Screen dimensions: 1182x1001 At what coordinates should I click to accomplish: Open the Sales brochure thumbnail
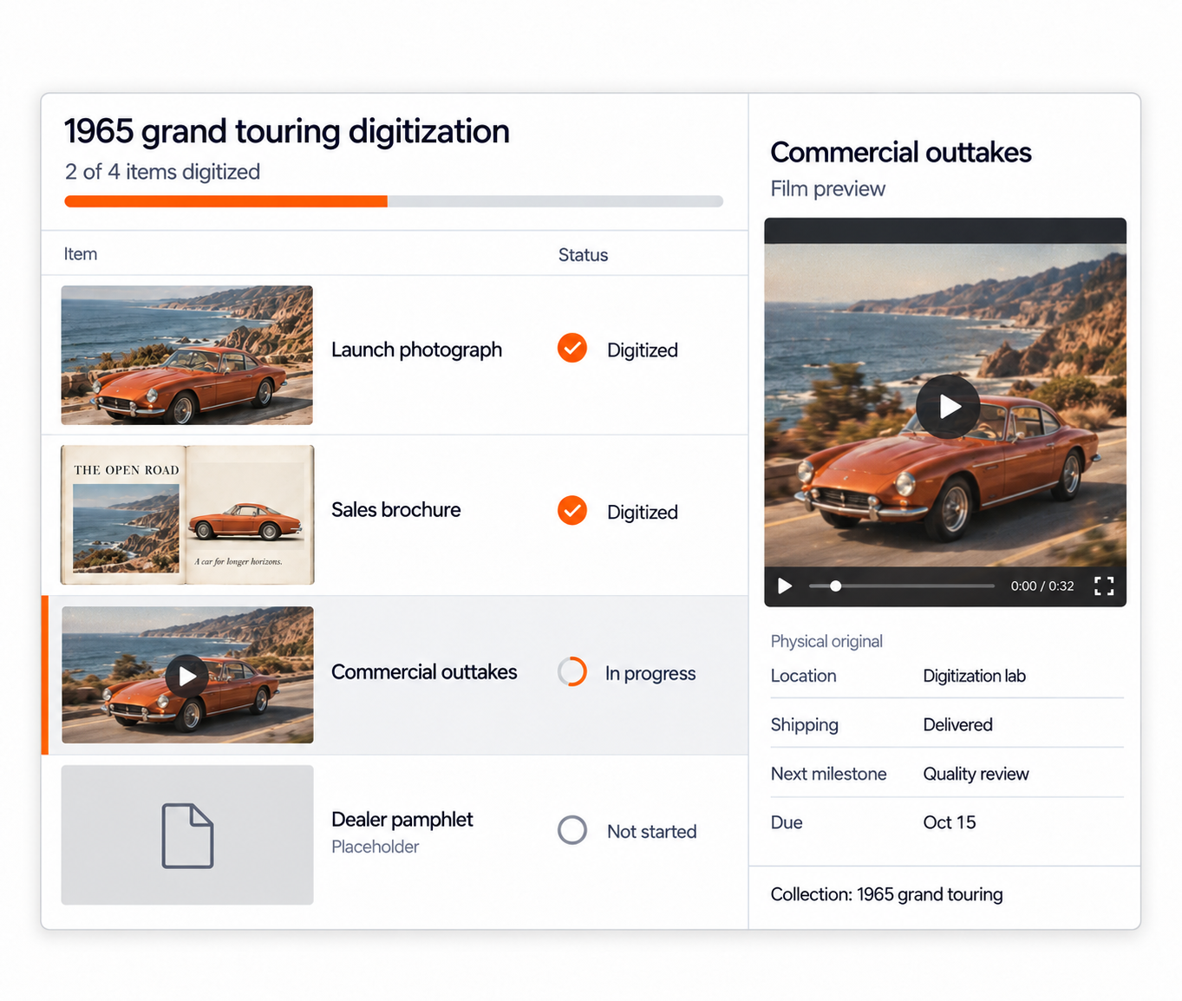pos(187,515)
